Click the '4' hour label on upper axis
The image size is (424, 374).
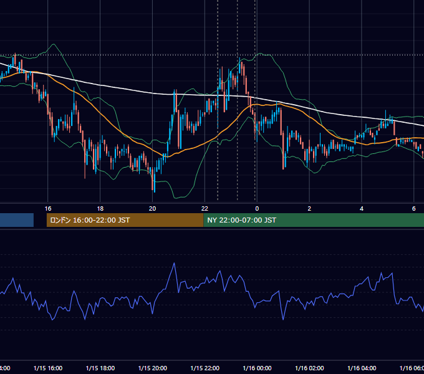[x=362, y=208]
